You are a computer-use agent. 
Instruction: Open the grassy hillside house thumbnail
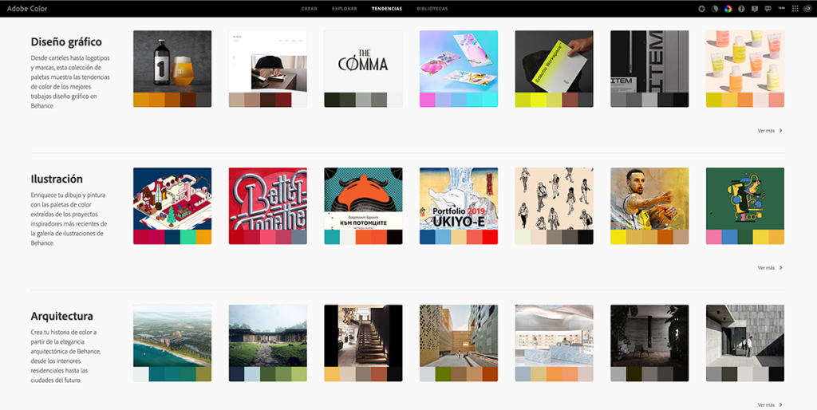pos(268,336)
